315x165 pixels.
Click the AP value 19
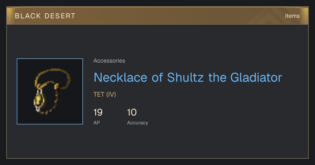coord(98,113)
